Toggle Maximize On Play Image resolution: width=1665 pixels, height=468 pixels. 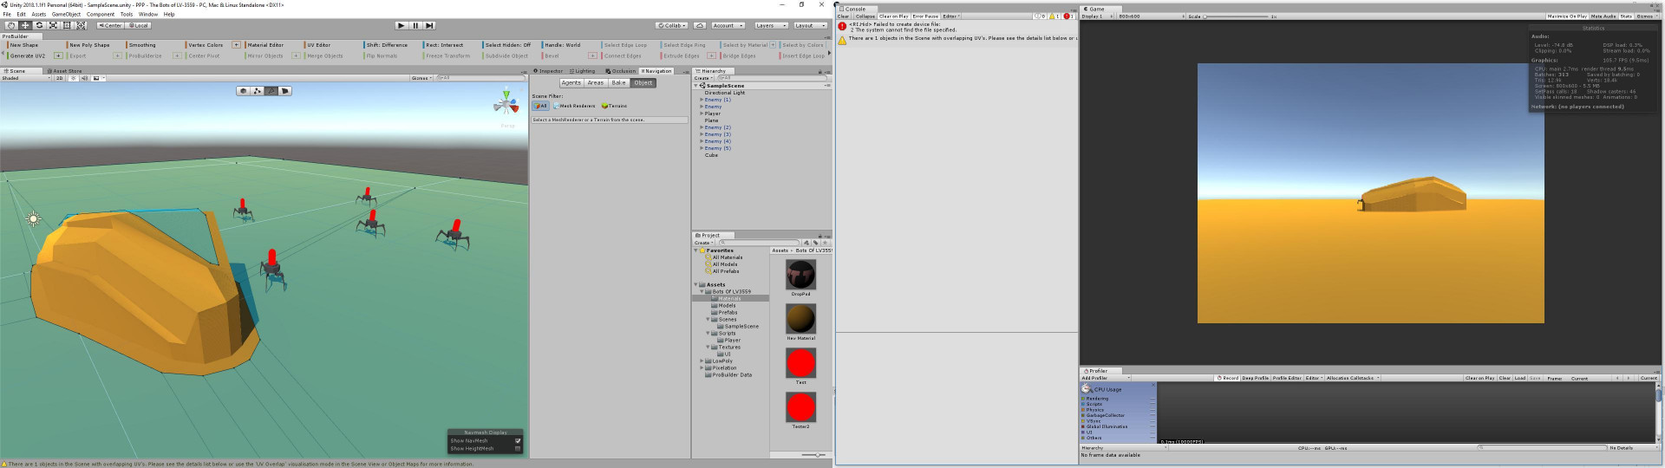tap(1567, 16)
